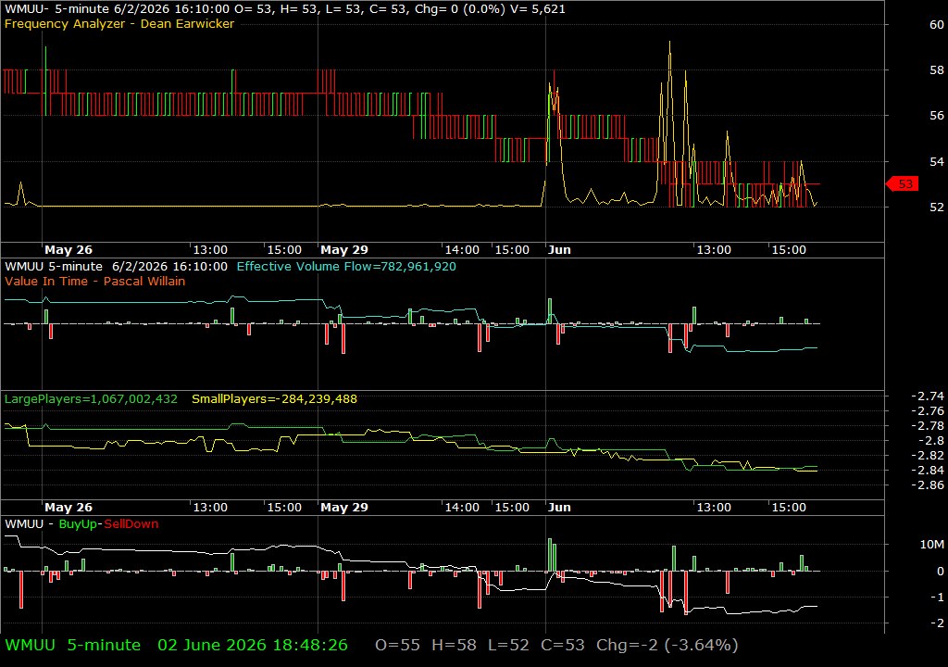Click the 10M scale label
The image size is (948, 667).
[931, 544]
